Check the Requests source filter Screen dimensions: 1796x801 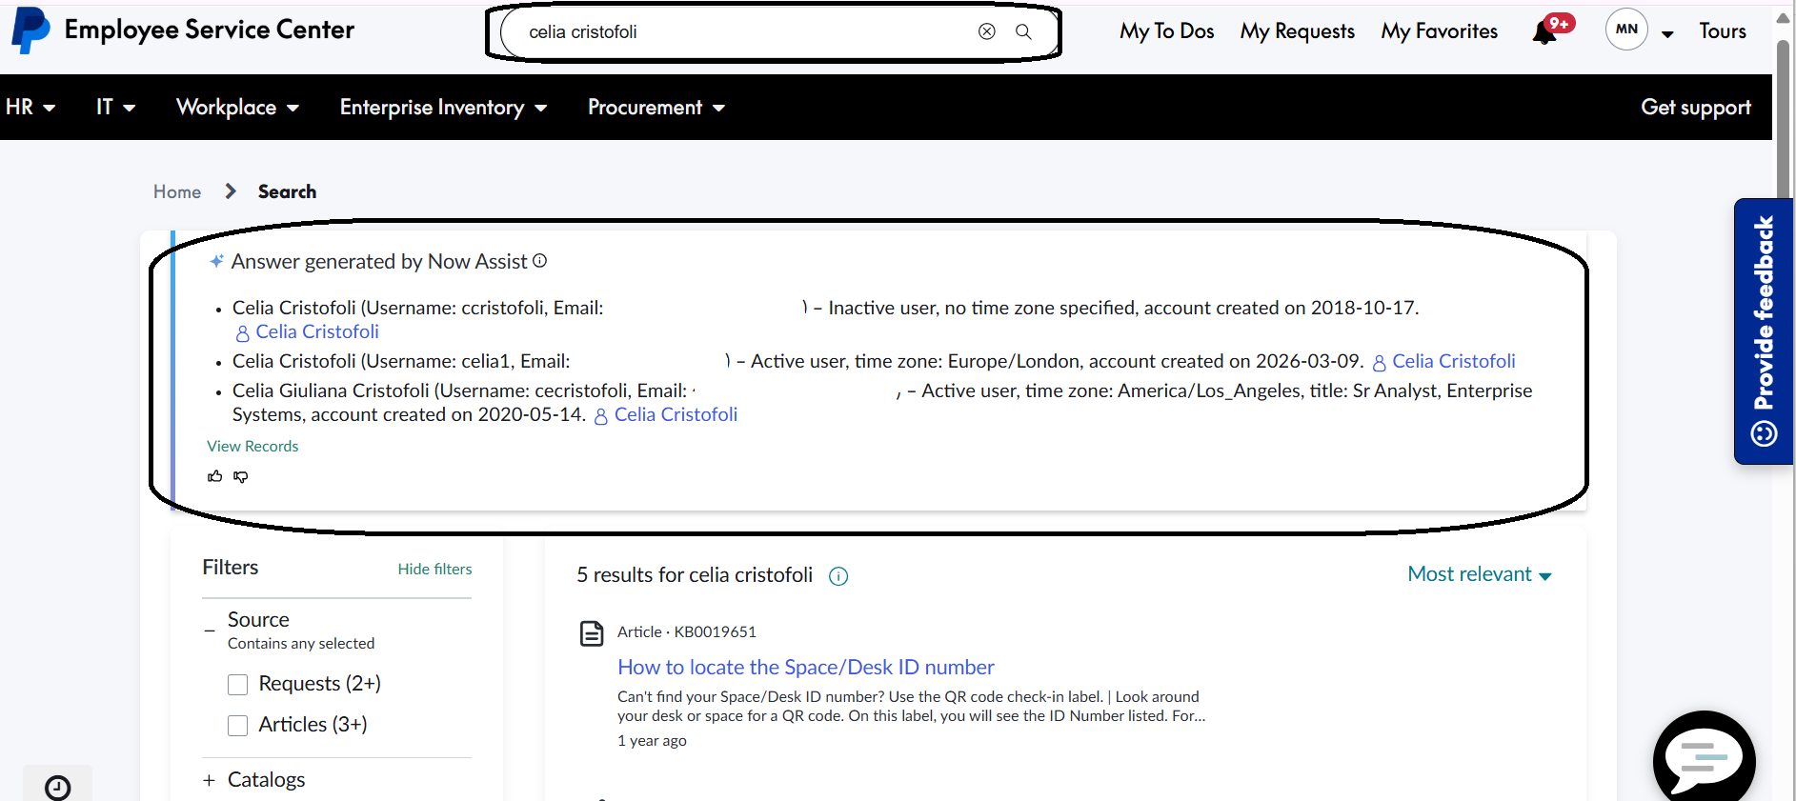[x=238, y=685]
